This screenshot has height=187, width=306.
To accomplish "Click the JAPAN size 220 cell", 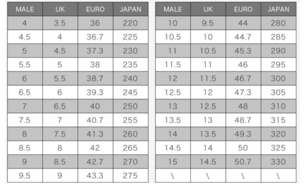I will 130,23.
